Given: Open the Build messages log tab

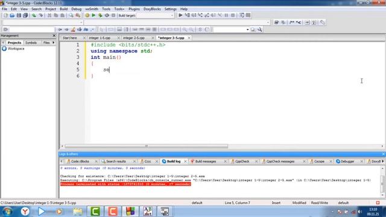Looking at the screenshot, I should pyautogui.click(x=206, y=162).
